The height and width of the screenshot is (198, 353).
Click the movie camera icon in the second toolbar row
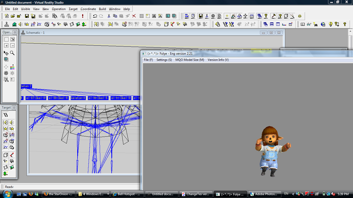pyautogui.click(x=65, y=24)
